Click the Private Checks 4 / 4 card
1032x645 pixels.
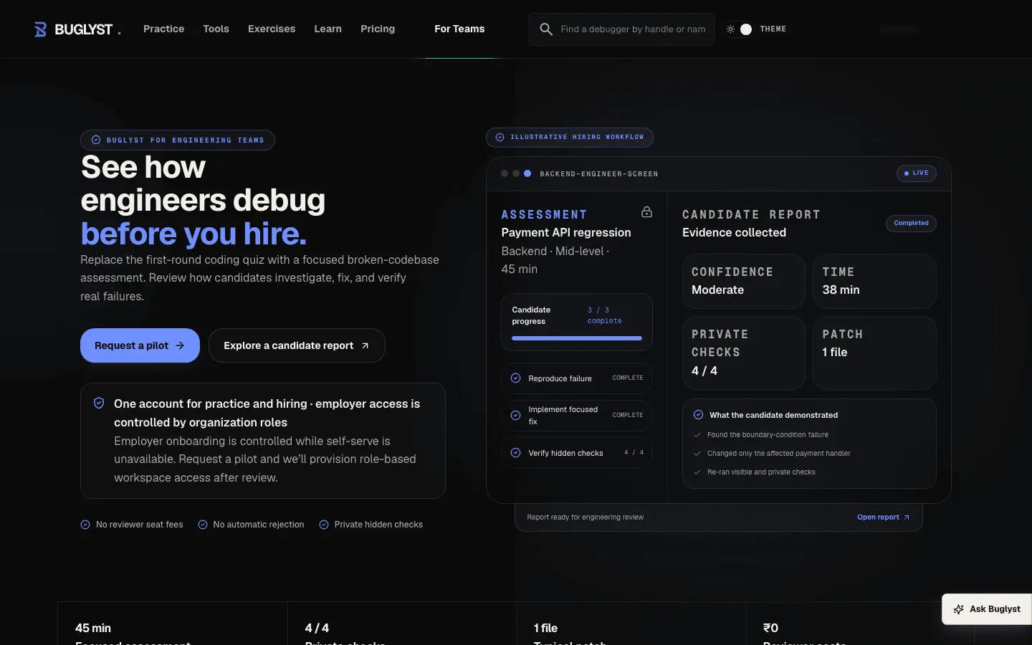coord(744,353)
